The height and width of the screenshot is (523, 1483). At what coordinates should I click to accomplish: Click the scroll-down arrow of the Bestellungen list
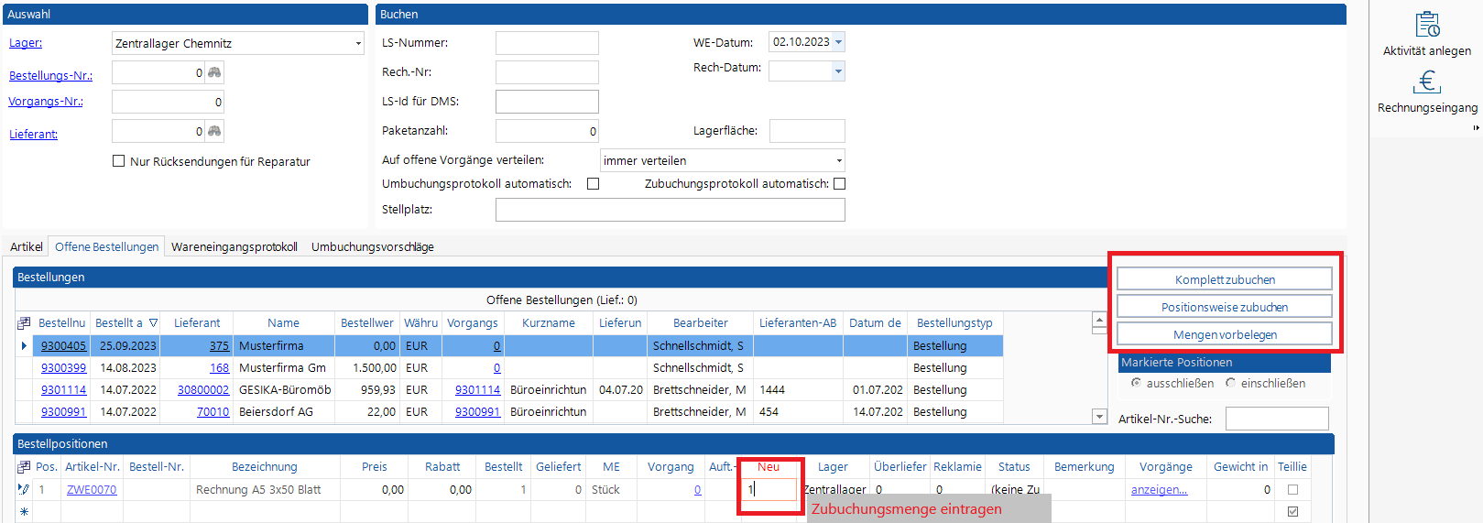(1099, 417)
